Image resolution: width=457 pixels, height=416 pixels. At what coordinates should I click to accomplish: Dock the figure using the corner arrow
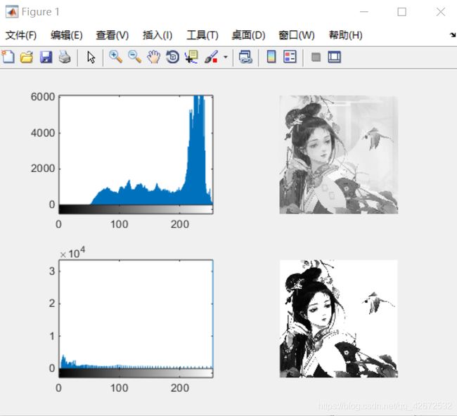pyautogui.click(x=453, y=35)
